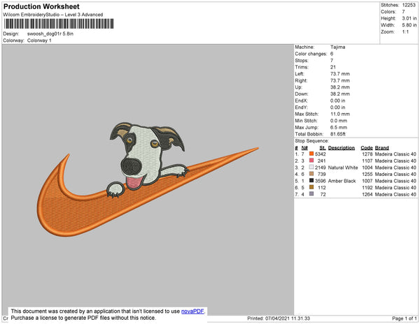The height and width of the screenshot is (324, 420).
Task: Click the 'Description' column header
Action: tap(342, 148)
